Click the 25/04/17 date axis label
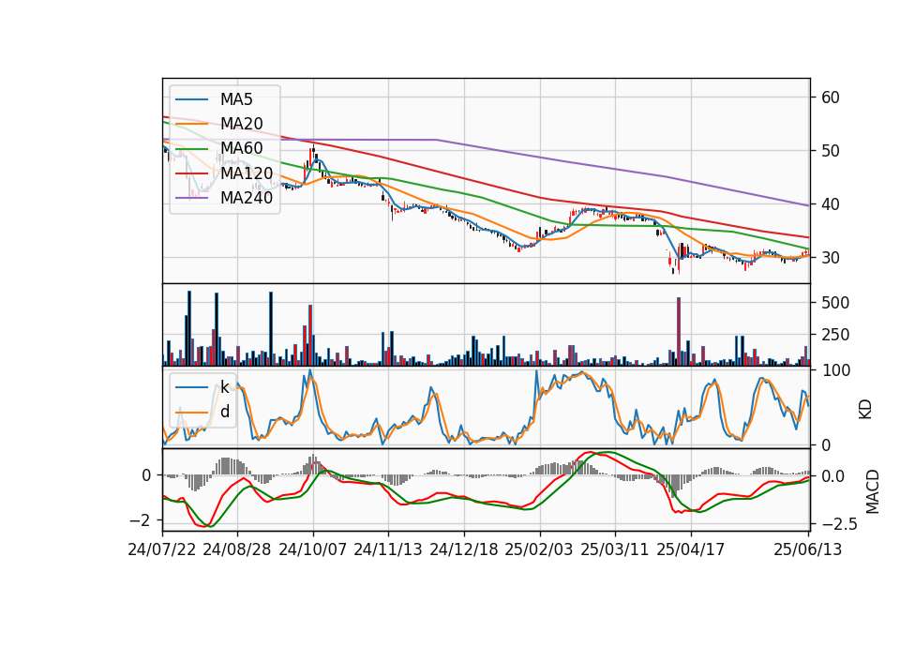The width and height of the screenshot is (900, 647). click(x=691, y=549)
